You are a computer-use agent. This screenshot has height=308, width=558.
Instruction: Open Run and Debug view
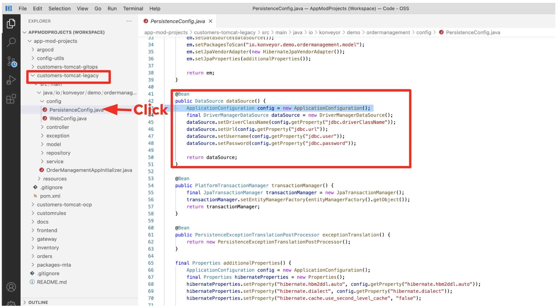pyautogui.click(x=11, y=80)
